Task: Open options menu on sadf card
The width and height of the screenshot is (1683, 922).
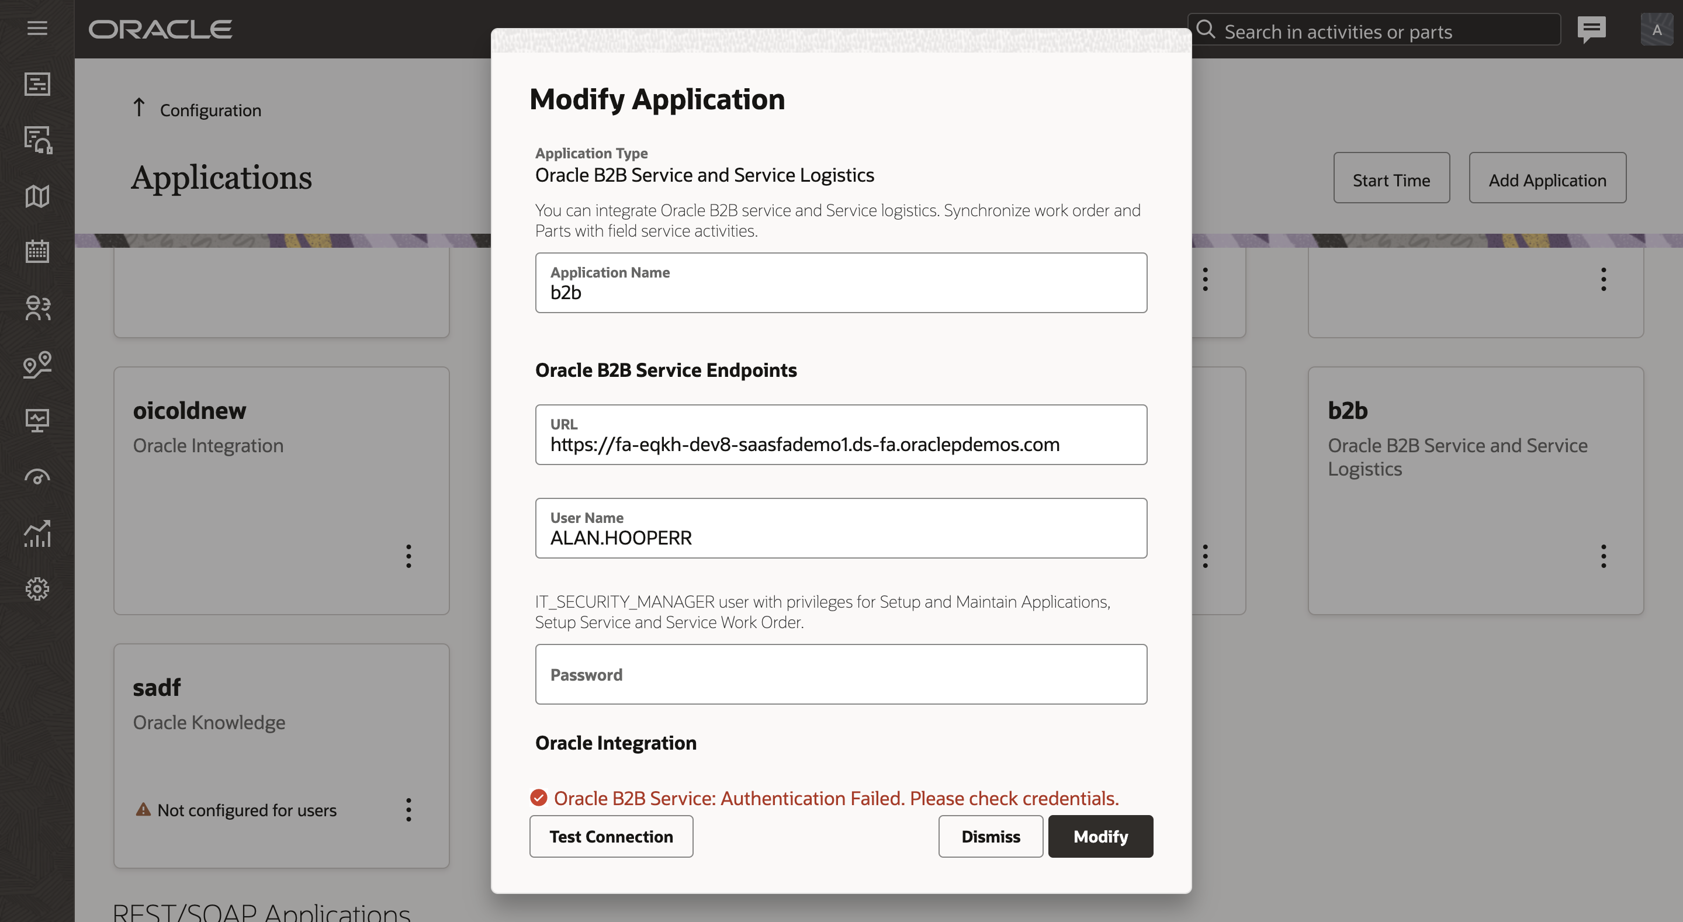Action: (x=408, y=810)
